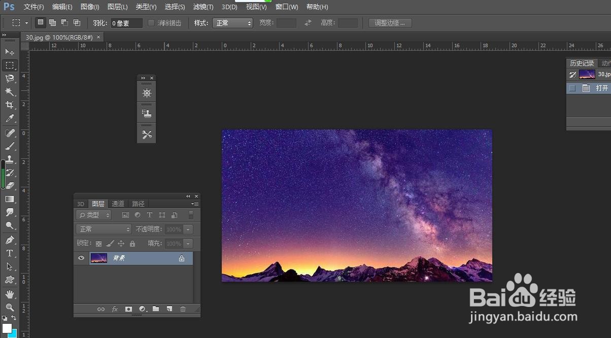Viewport: 611px width, 338px height.
Task: Hide the Background layer eye icon
Action: pos(81,258)
